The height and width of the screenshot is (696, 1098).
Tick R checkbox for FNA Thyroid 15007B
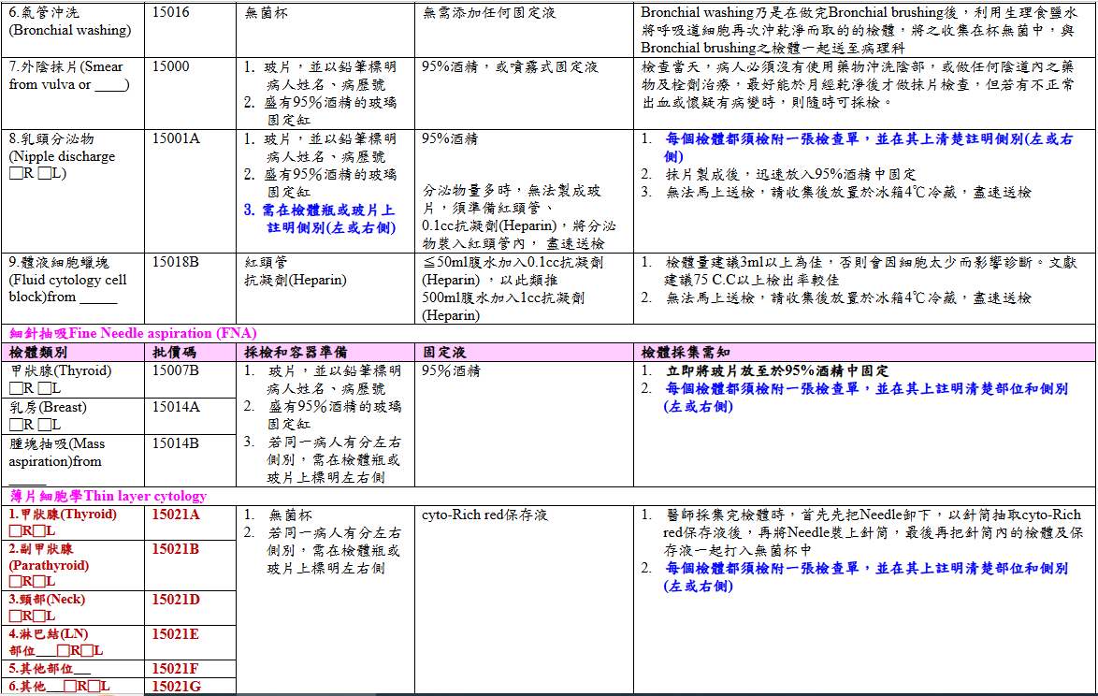click(x=15, y=388)
